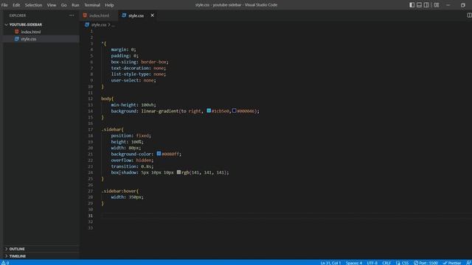This screenshot has height=265, width=472.
Task: Click the EXPLORER panel title
Action: [x=18, y=15]
